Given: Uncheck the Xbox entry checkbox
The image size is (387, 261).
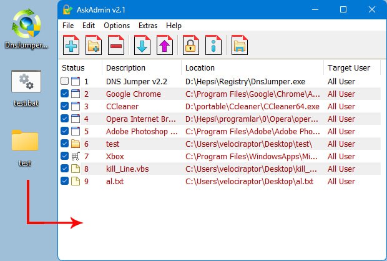Looking at the screenshot, I should 65,156.
